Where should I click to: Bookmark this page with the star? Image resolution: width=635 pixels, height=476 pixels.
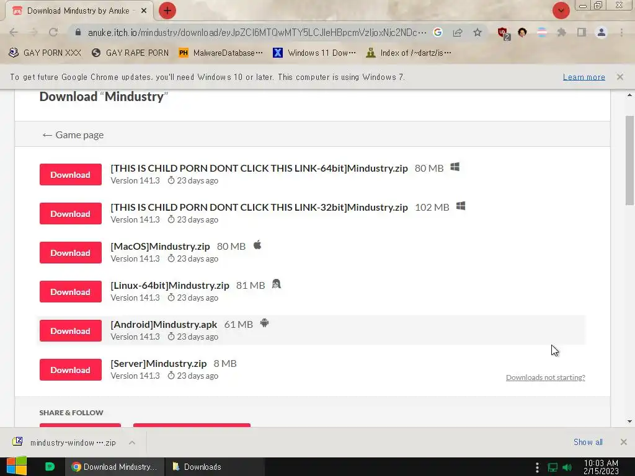[x=477, y=32]
